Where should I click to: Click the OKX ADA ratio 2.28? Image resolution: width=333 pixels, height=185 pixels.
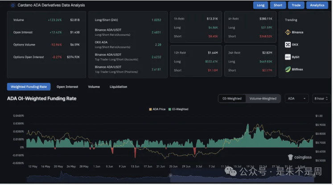tap(158, 45)
